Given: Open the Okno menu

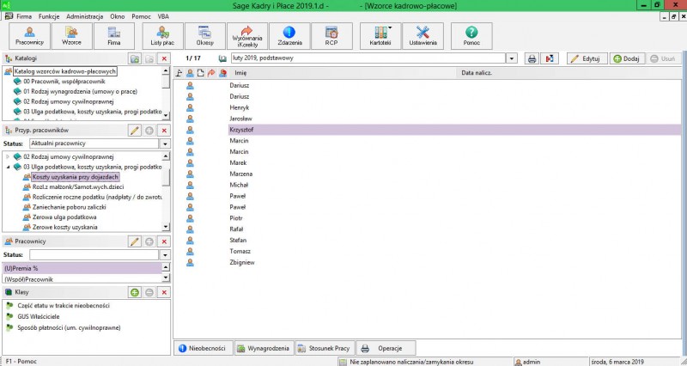Looking at the screenshot, I should click(118, 16).
